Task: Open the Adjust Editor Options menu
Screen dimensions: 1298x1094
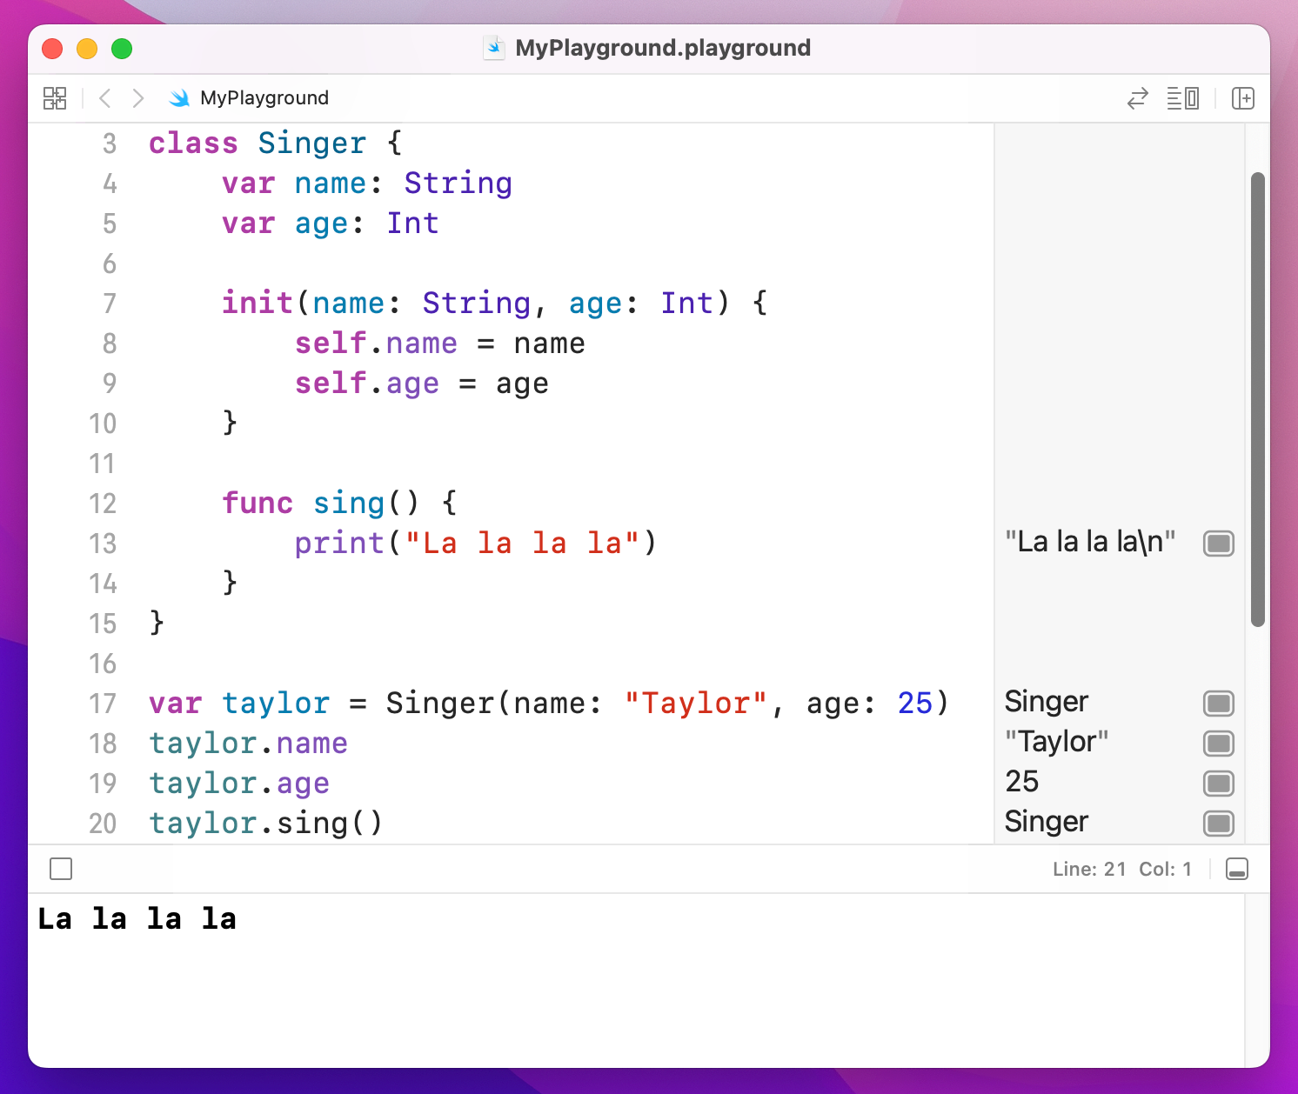Action: click(x=1183, y=98)
